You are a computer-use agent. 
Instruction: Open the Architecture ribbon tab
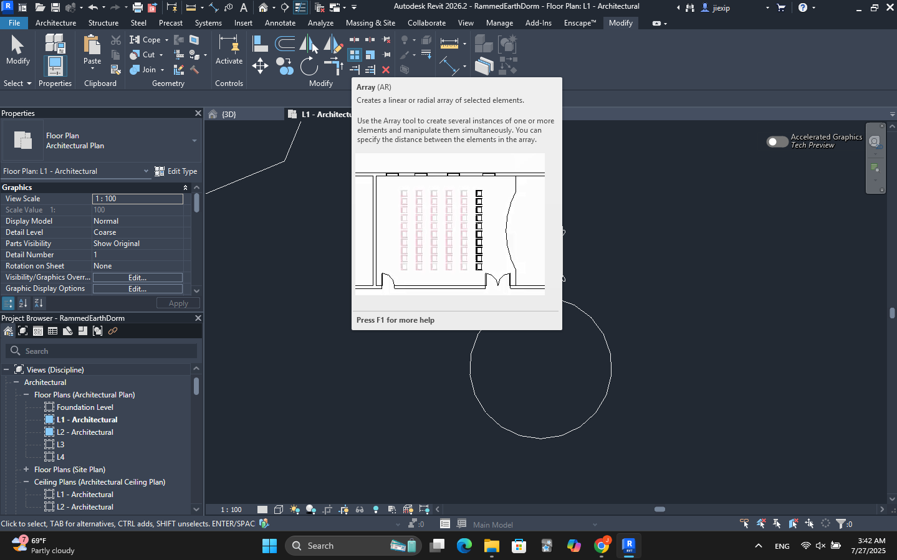(55, 23)
